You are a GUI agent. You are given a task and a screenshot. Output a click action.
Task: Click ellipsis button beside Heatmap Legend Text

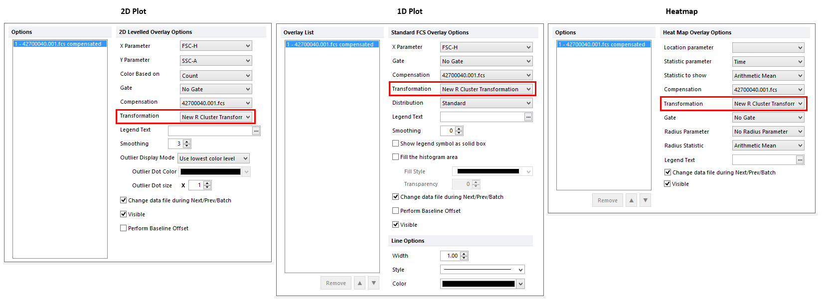800,160
